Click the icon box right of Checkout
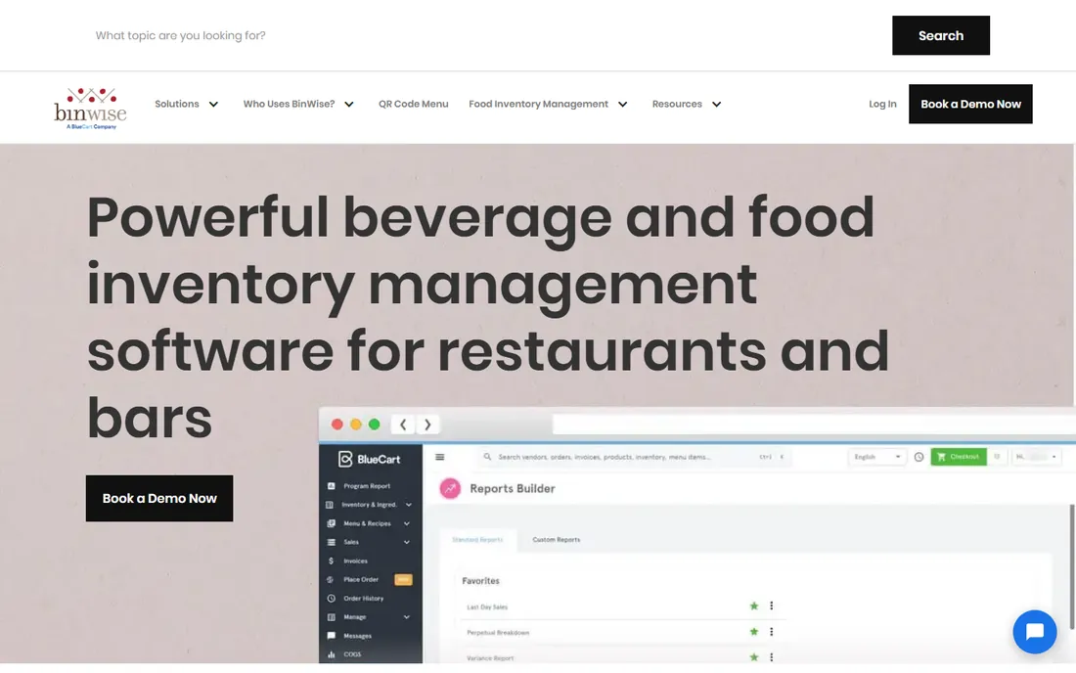Screen dimensions: 1076x673 (x=997, y=457)
